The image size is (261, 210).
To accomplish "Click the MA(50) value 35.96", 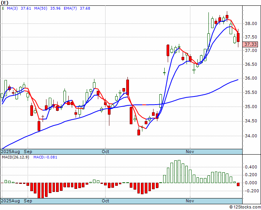I will [x=55, y=8].
